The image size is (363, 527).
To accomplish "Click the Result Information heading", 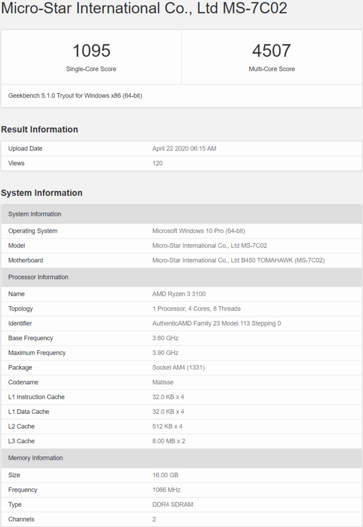I will click(39, 129).
